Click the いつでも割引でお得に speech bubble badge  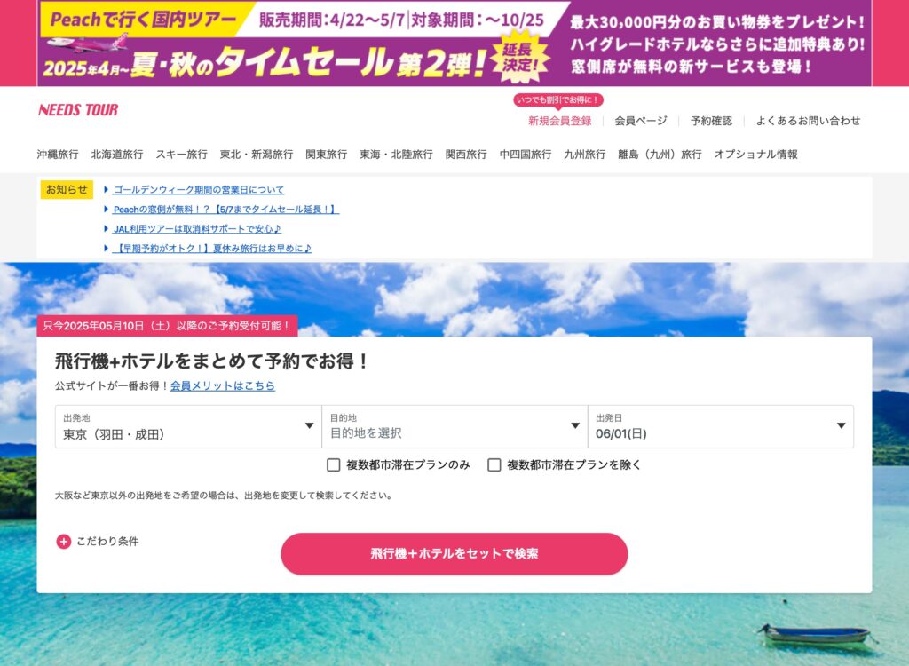tap(558, 101)
